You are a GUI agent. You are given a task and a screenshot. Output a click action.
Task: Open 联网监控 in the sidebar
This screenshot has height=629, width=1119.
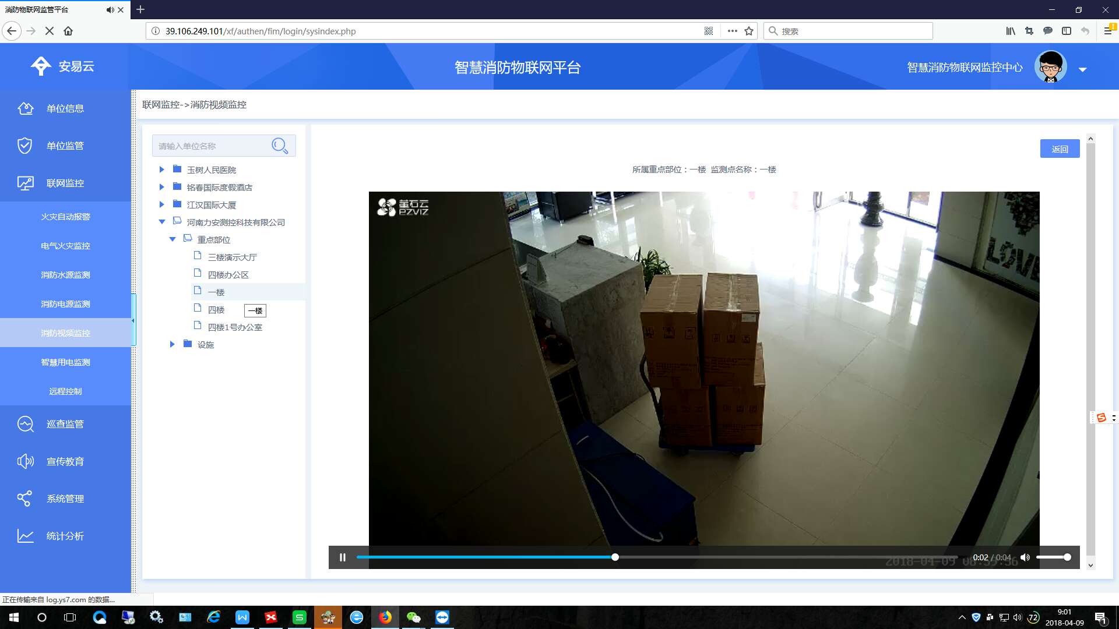[x=65, y=183]
